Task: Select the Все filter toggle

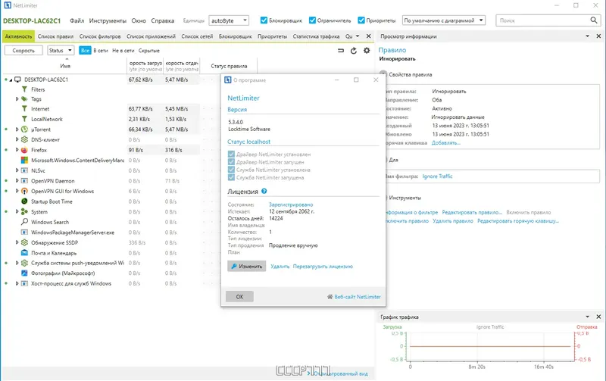Action: [85, 51]
